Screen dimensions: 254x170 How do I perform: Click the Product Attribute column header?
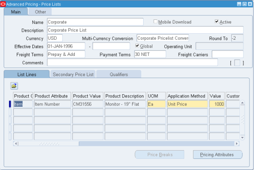point(52,96)
